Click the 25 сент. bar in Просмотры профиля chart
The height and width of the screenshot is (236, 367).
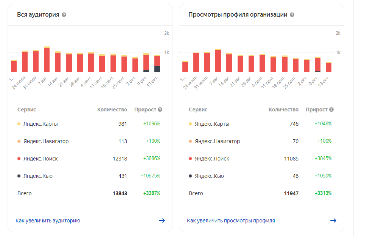[295, 65]
